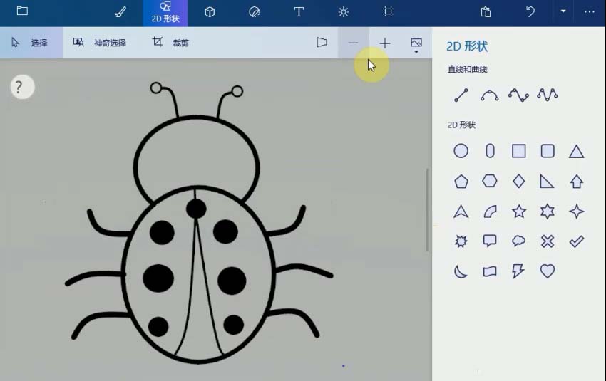Viewport: 606px width, 381px height.
Task: Click the question mark help button
Action: coord(22,87)
